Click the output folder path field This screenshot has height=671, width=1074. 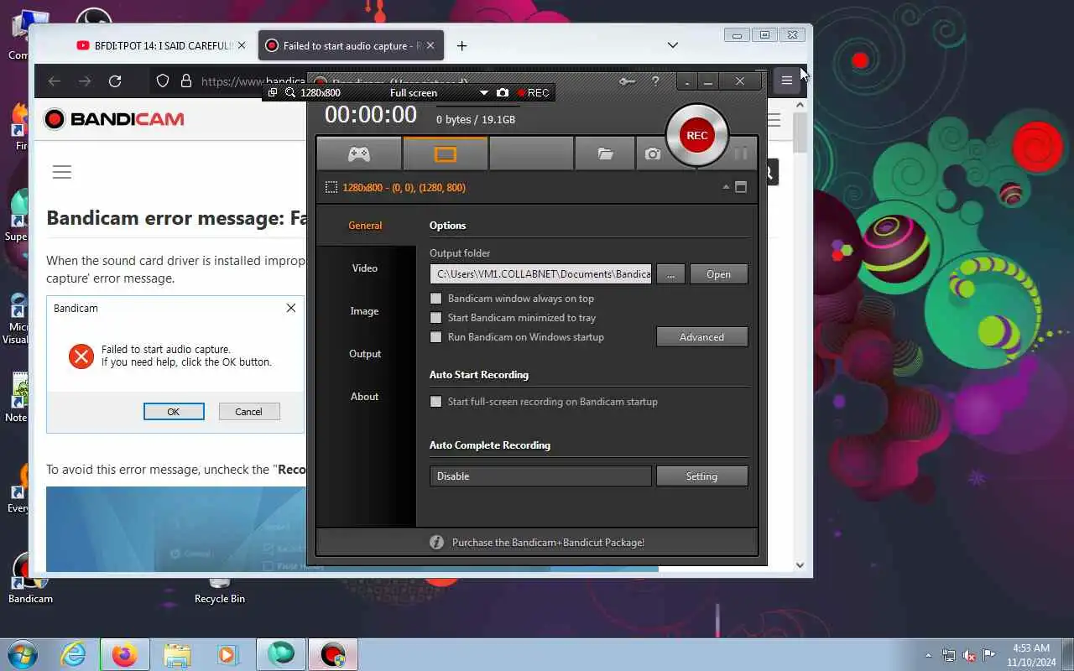click(x=540, y=274)
